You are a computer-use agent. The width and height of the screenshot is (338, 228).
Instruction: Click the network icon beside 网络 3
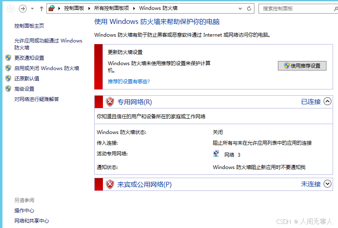pyautogui.click(x=216, y=154)
